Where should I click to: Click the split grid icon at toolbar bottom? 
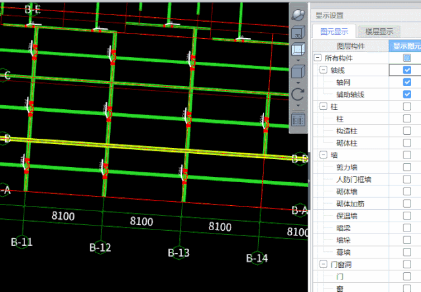pyautogui.click(x=298, y=120)
